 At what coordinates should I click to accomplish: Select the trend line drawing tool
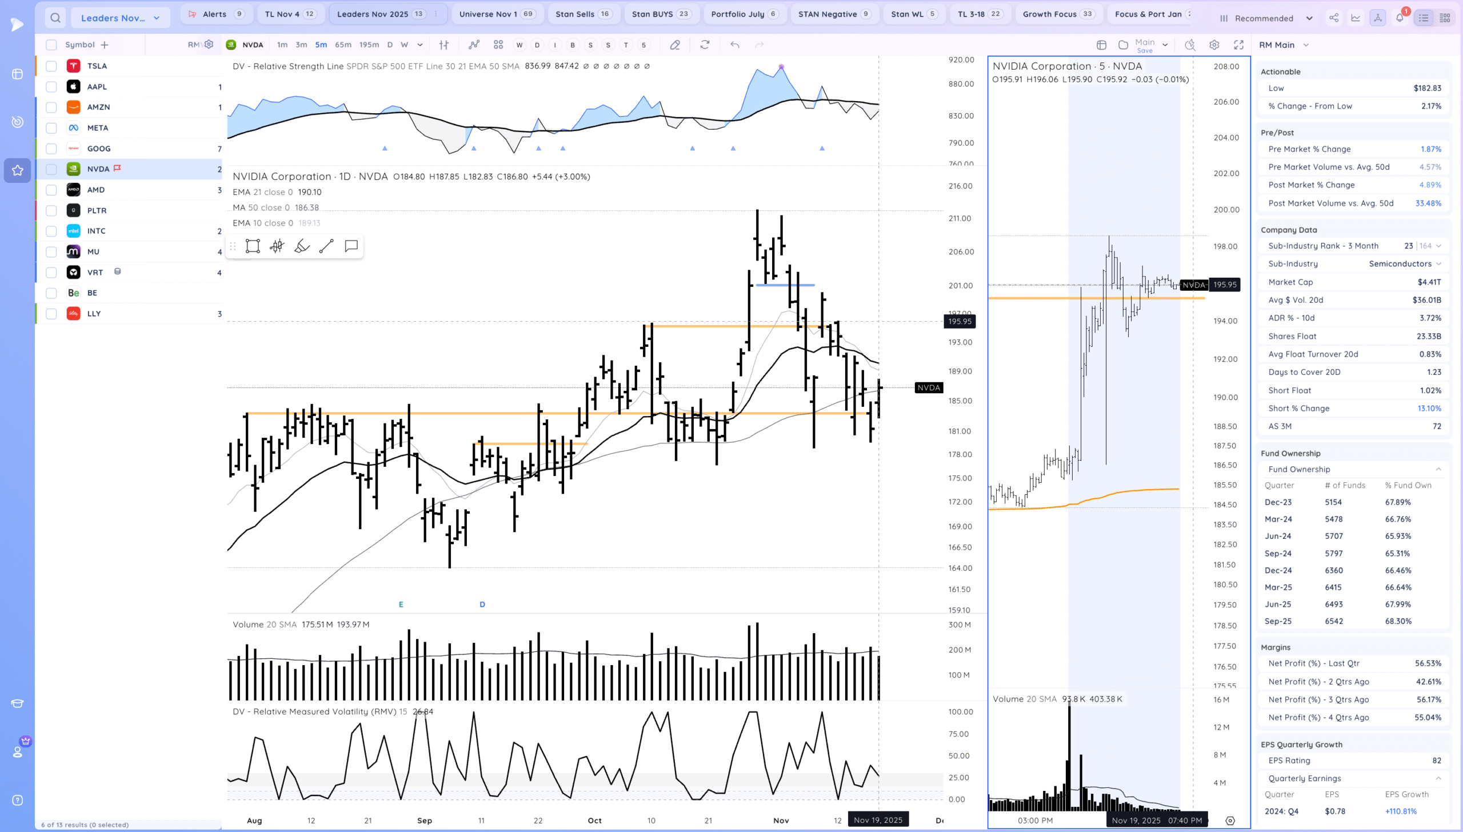(326, 246)
